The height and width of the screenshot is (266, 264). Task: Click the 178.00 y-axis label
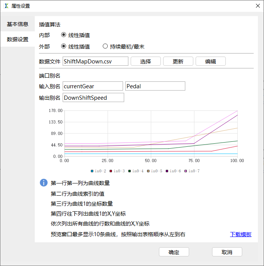click(x=56, y=110)
